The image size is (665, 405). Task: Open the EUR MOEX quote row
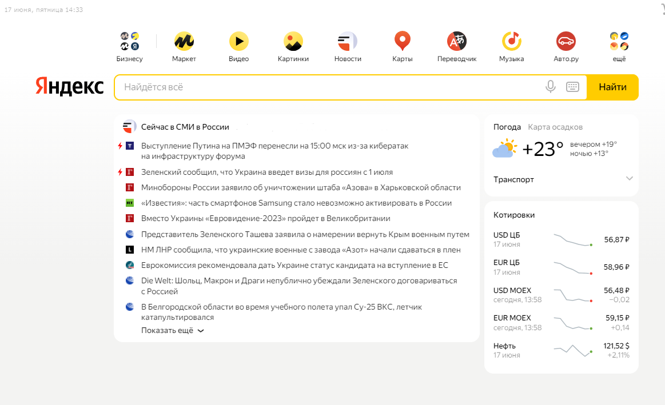[561, 322]
